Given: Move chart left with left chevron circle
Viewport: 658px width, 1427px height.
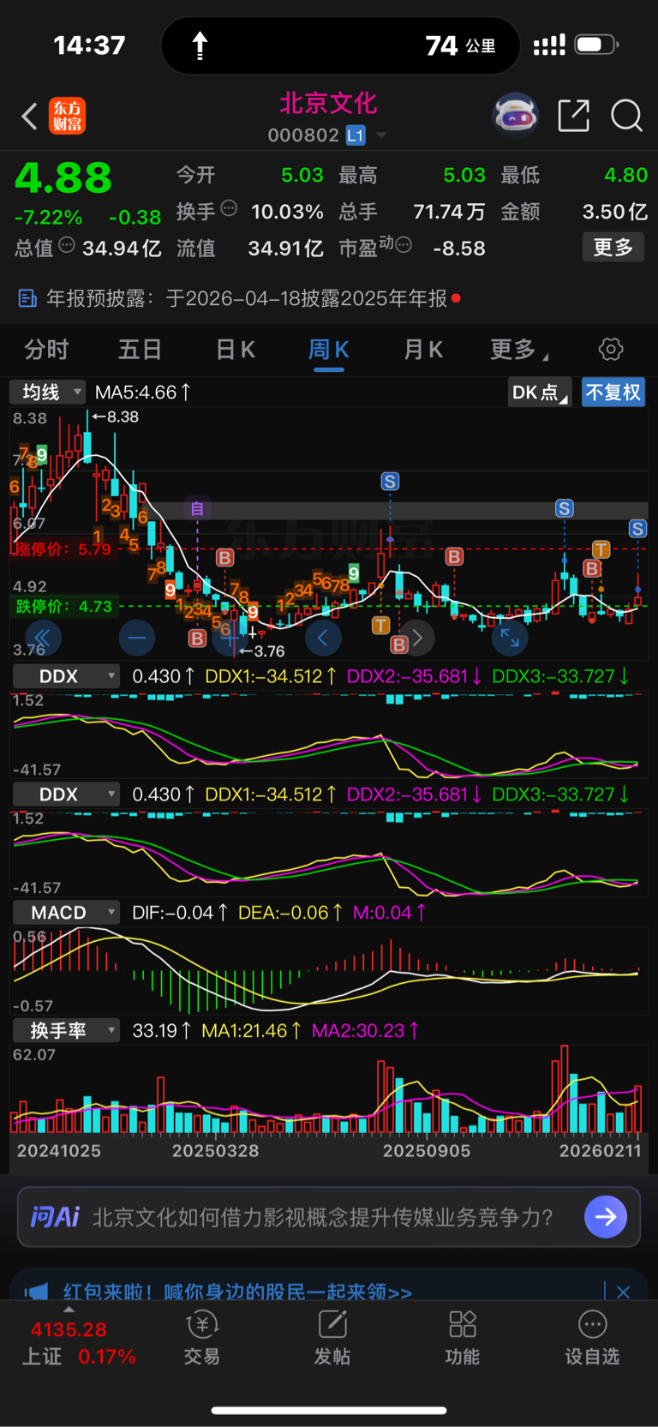Looking at the screenshot, I should pos(323,638).
